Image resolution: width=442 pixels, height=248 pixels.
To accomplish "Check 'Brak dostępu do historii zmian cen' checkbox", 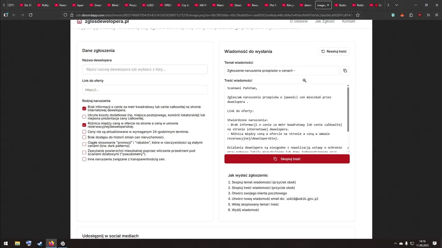I will click(84, 137).
